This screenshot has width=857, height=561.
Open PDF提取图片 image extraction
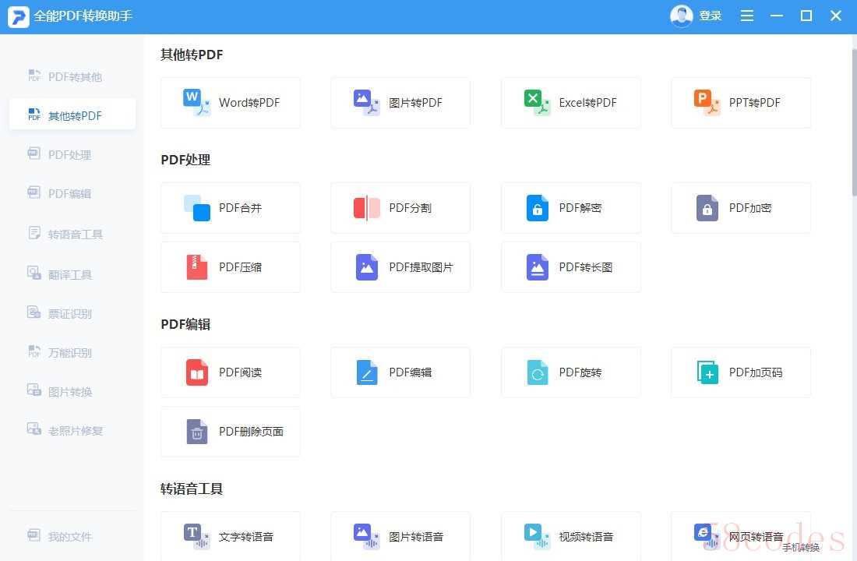pos(400,267)
